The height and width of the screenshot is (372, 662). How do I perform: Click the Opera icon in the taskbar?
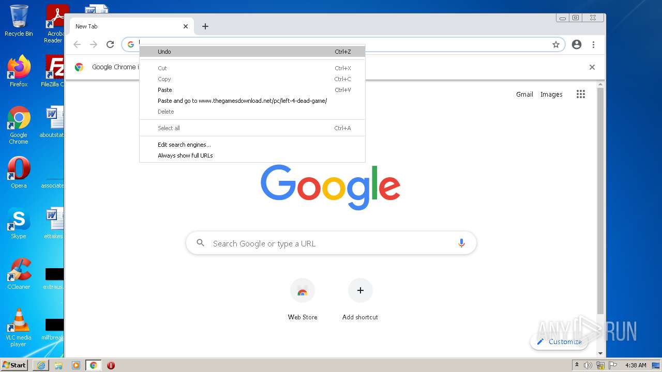111,365
